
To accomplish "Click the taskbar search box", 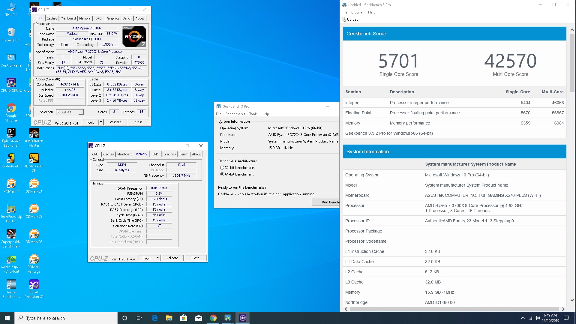I will tap(66, 318).
